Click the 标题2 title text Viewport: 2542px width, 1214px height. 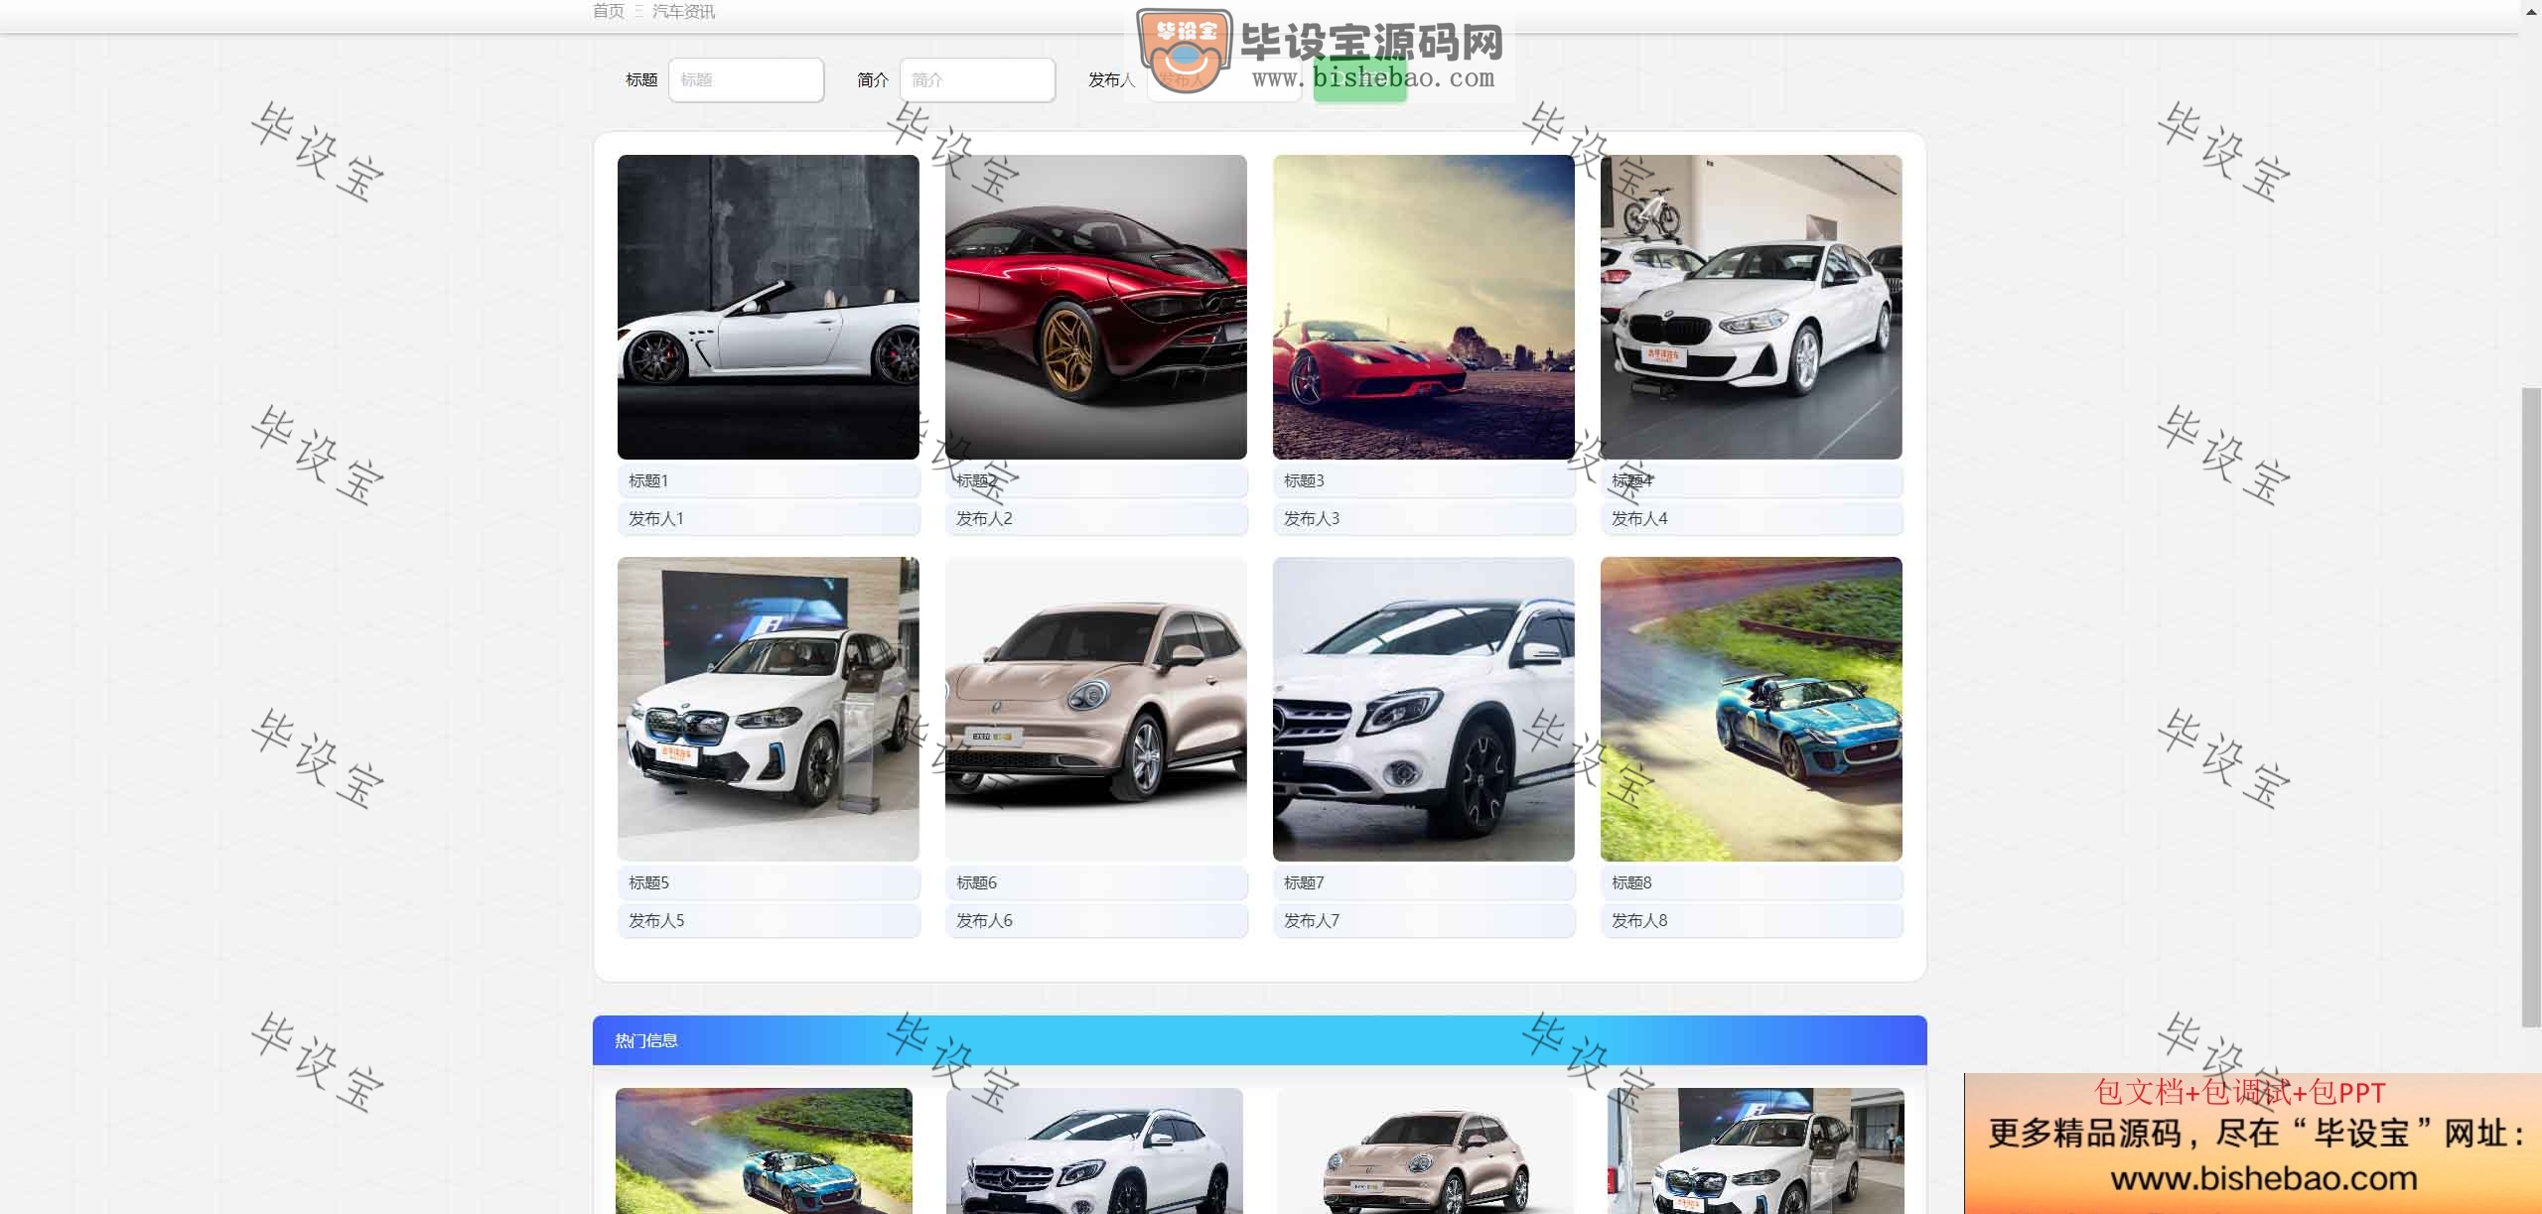(976, 480)
